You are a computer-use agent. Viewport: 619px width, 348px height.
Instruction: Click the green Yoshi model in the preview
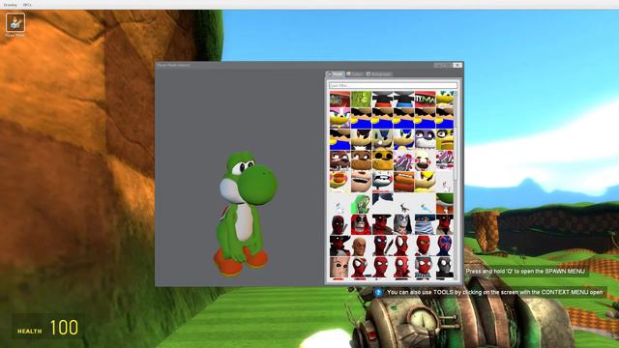(245, 213)
